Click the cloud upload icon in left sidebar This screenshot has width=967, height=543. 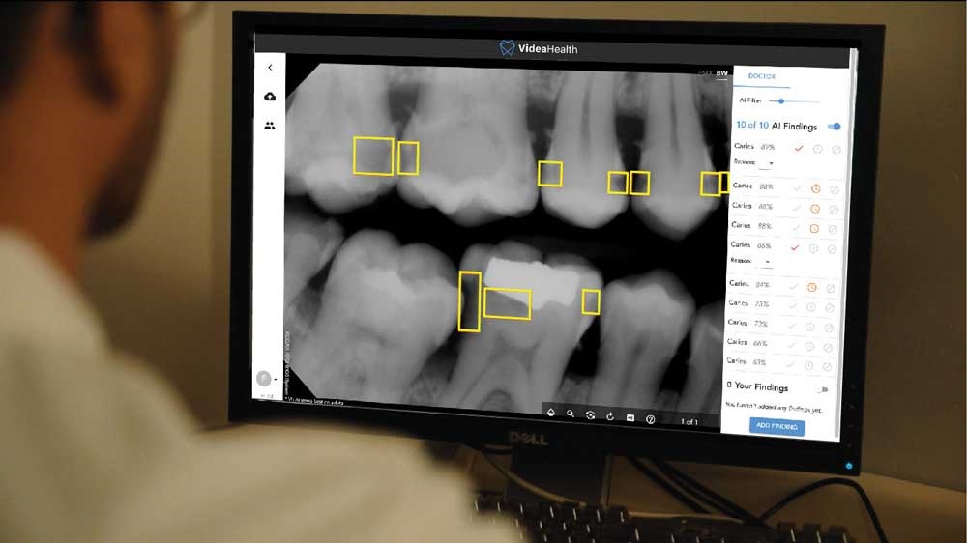click(x=269, y=97)
